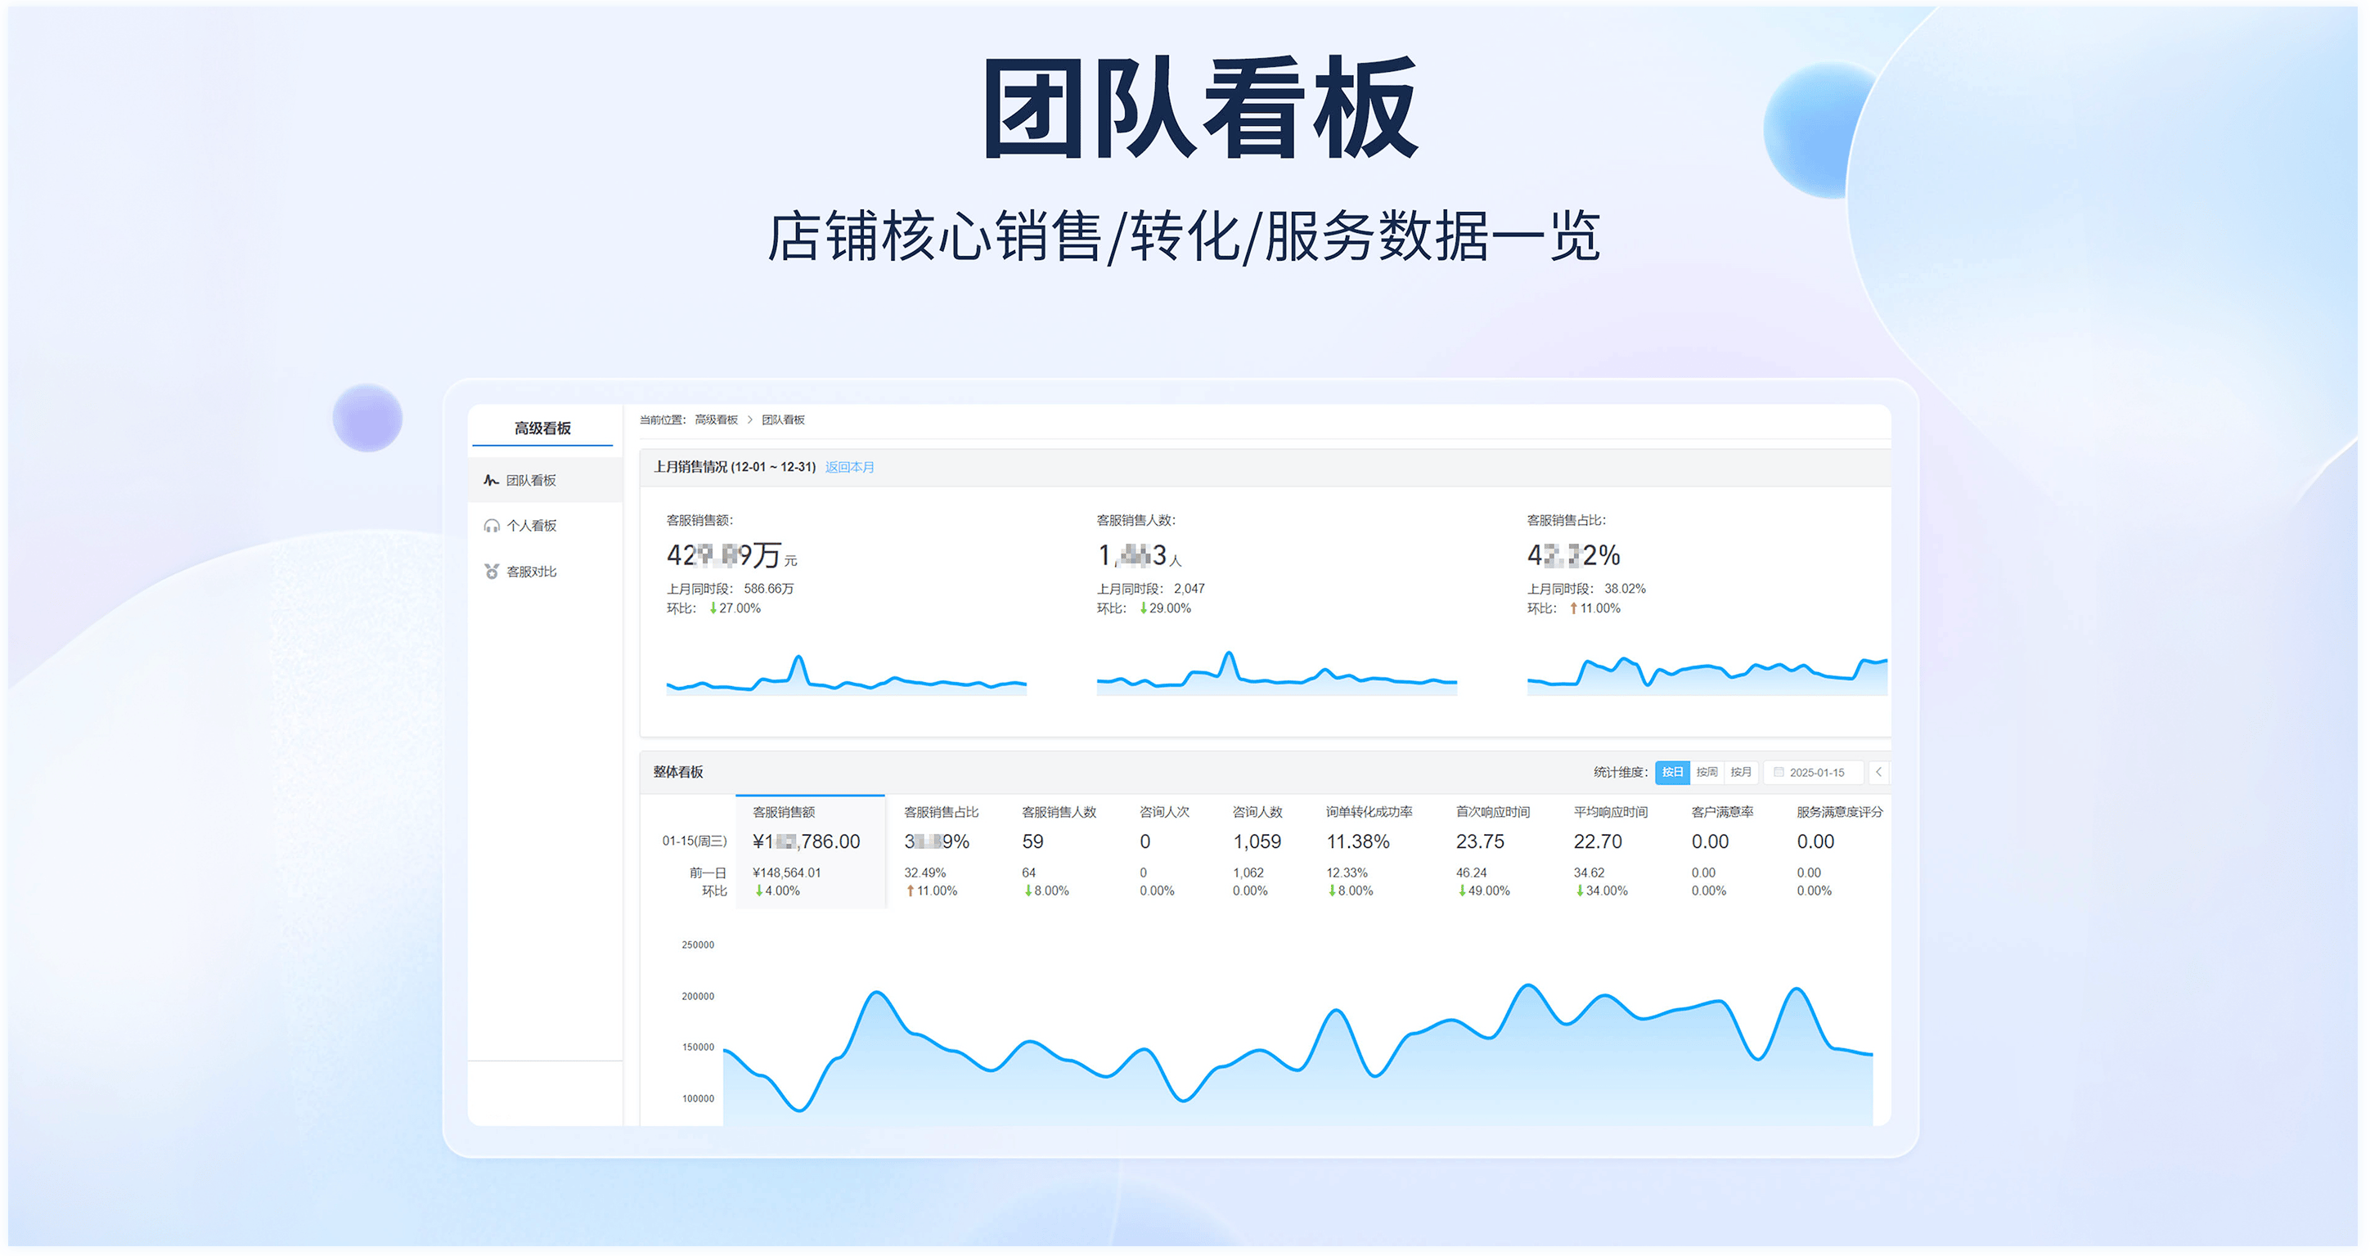Select the 客服销售占比 metric column

click(x=941, y=812)
